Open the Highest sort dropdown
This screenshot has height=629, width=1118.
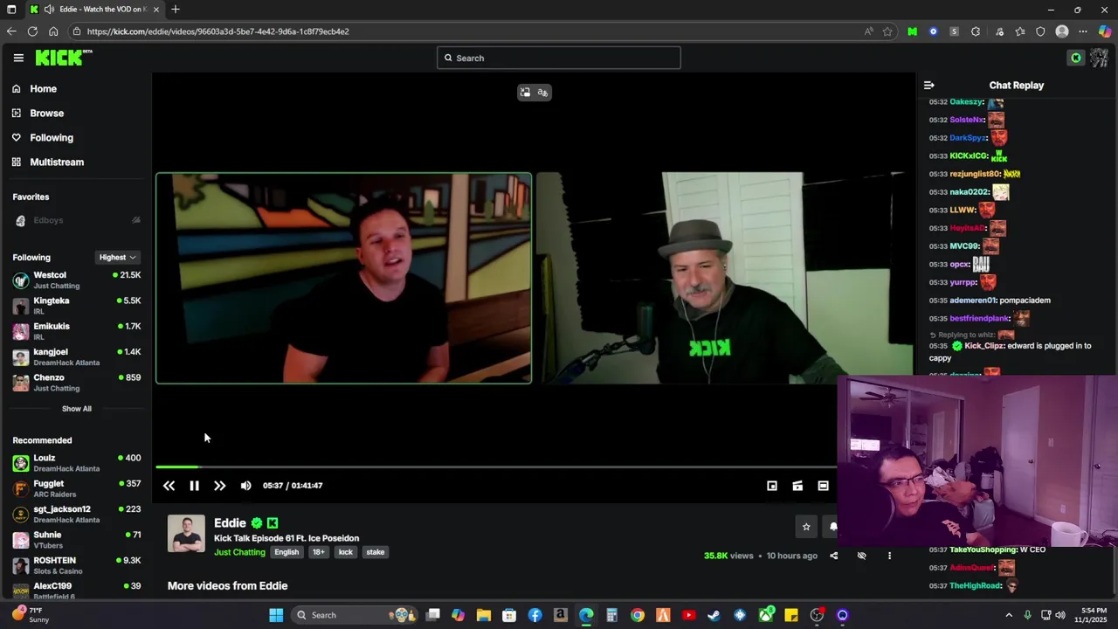(118, 257)
